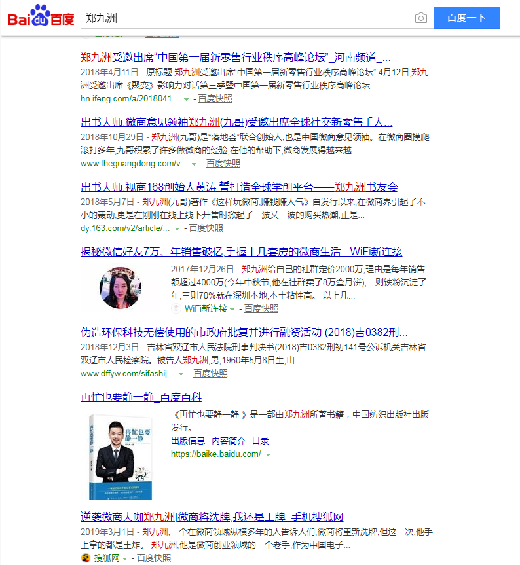Open 百度快照 for the hn.ifeng.com result

(215, 98)
